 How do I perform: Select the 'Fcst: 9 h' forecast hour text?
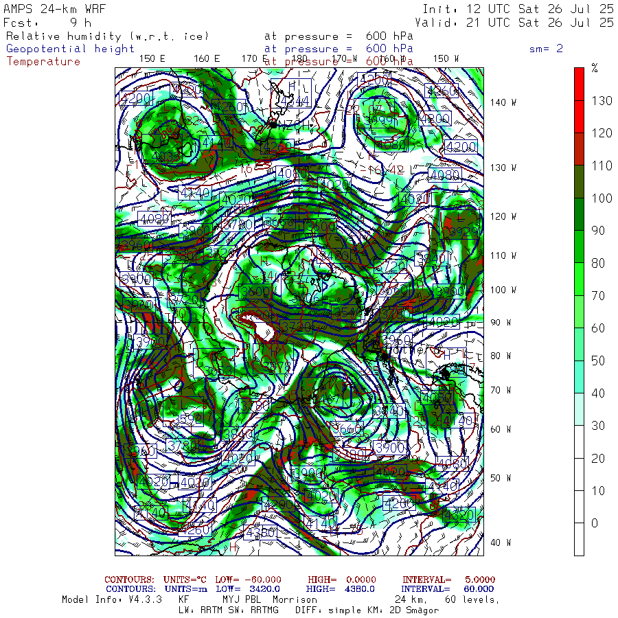click(x=47, y=23)
